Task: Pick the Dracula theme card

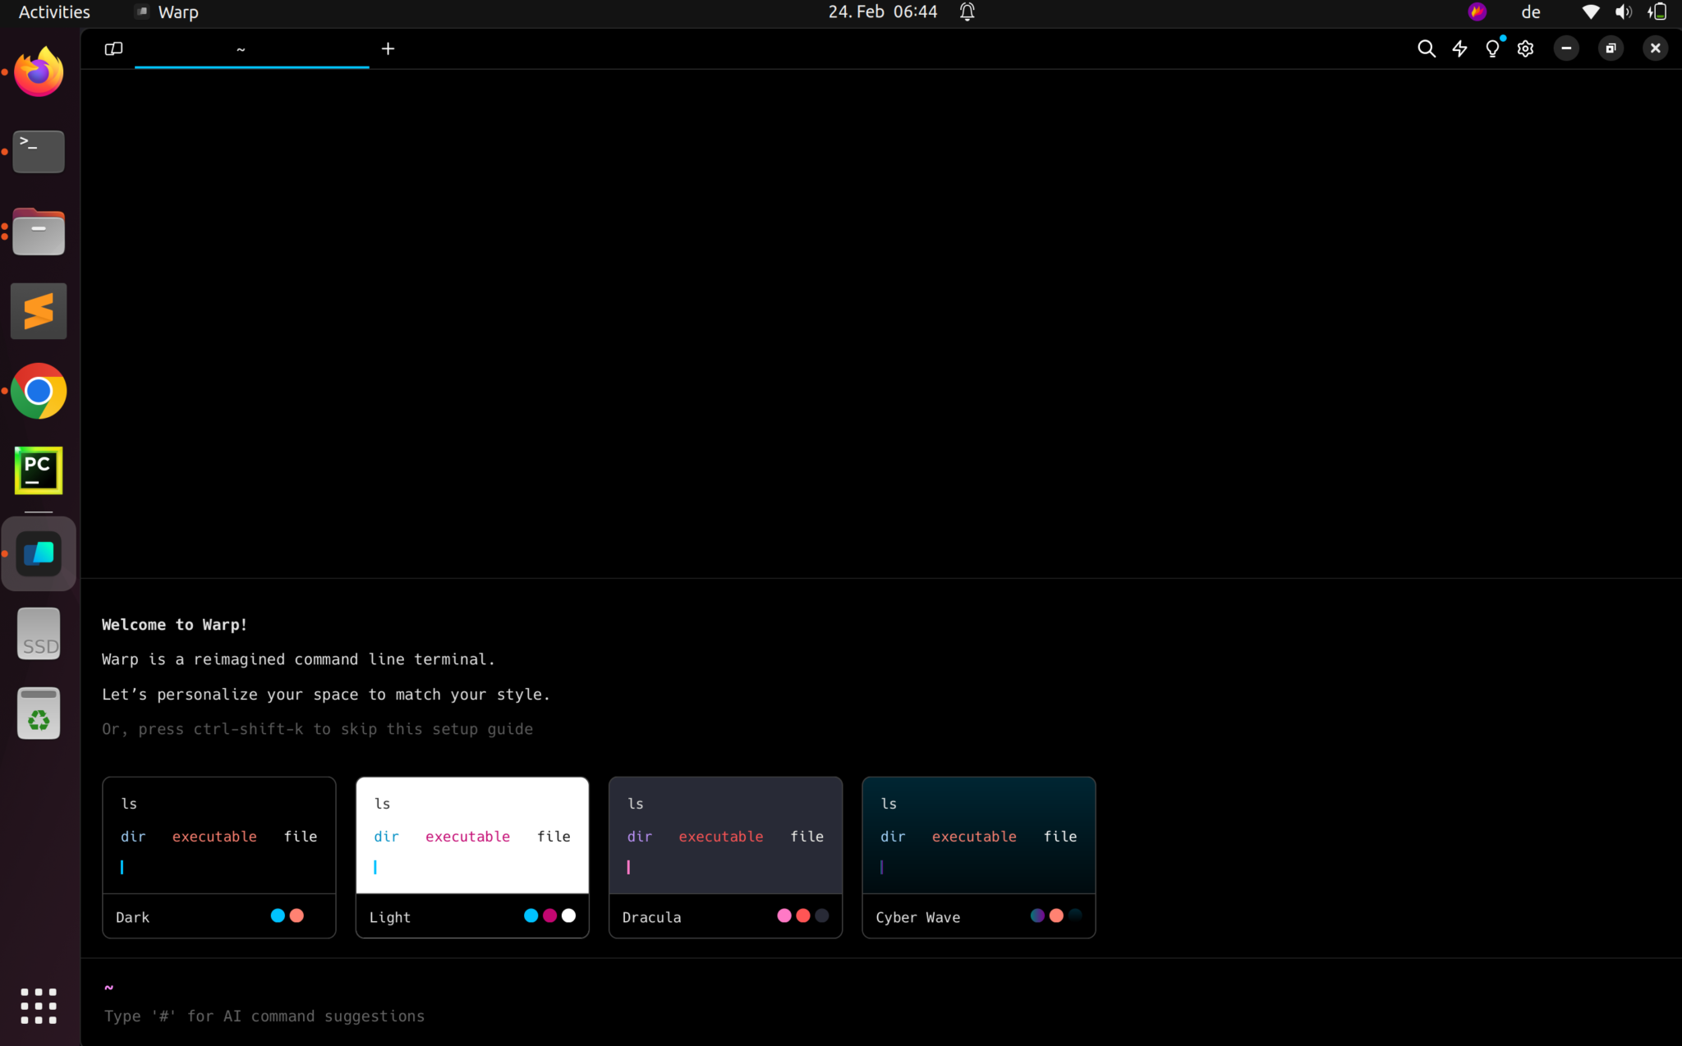Action: (724, 856)
